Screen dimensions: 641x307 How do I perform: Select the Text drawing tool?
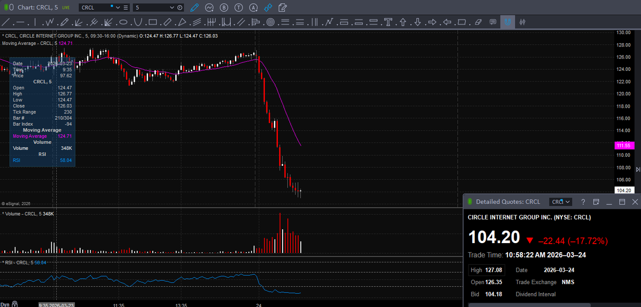point(387,22)
